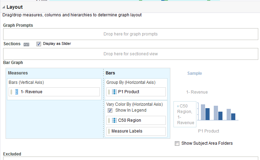Click the 1- Revenue measure icon
This screenshot has height=160, width=260.
(x=16, y=92)
